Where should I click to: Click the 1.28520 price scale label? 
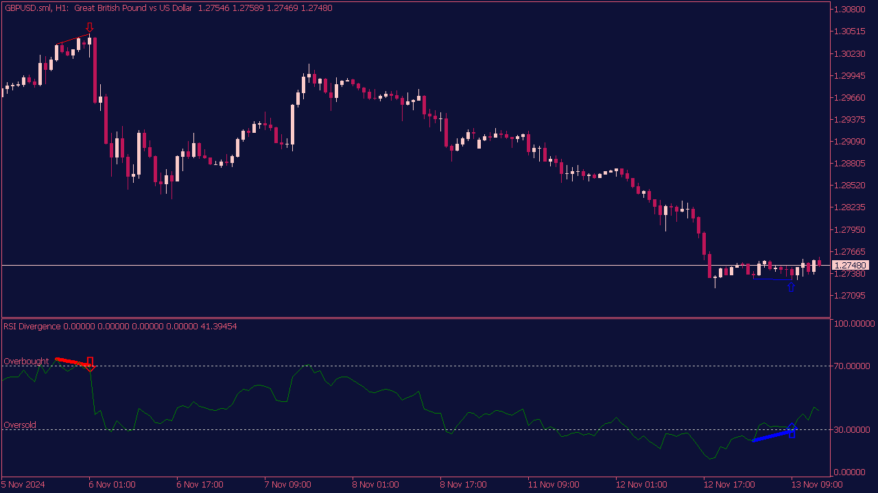(850, 185)
